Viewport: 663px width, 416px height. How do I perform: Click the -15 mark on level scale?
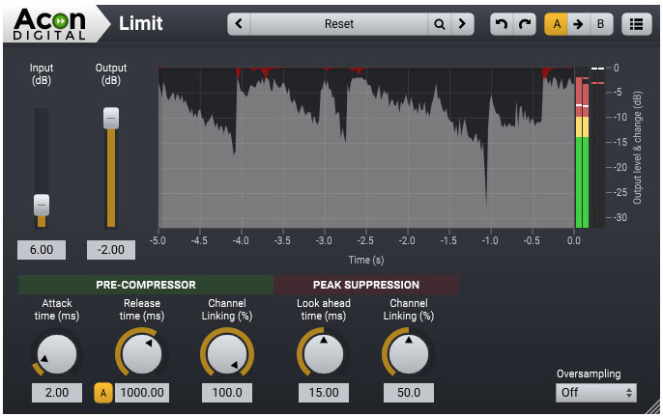(x=620, y=142)
